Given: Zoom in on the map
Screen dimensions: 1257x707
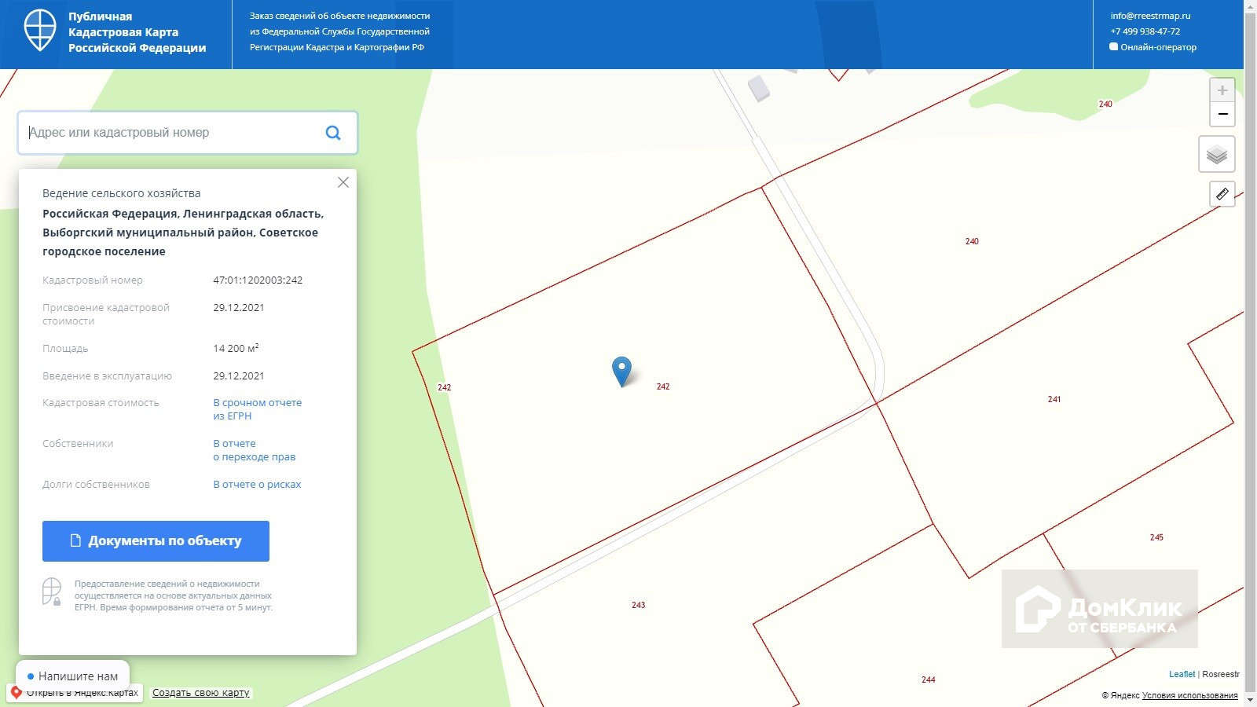Looking at the screenshot, I should point(1222,90).
